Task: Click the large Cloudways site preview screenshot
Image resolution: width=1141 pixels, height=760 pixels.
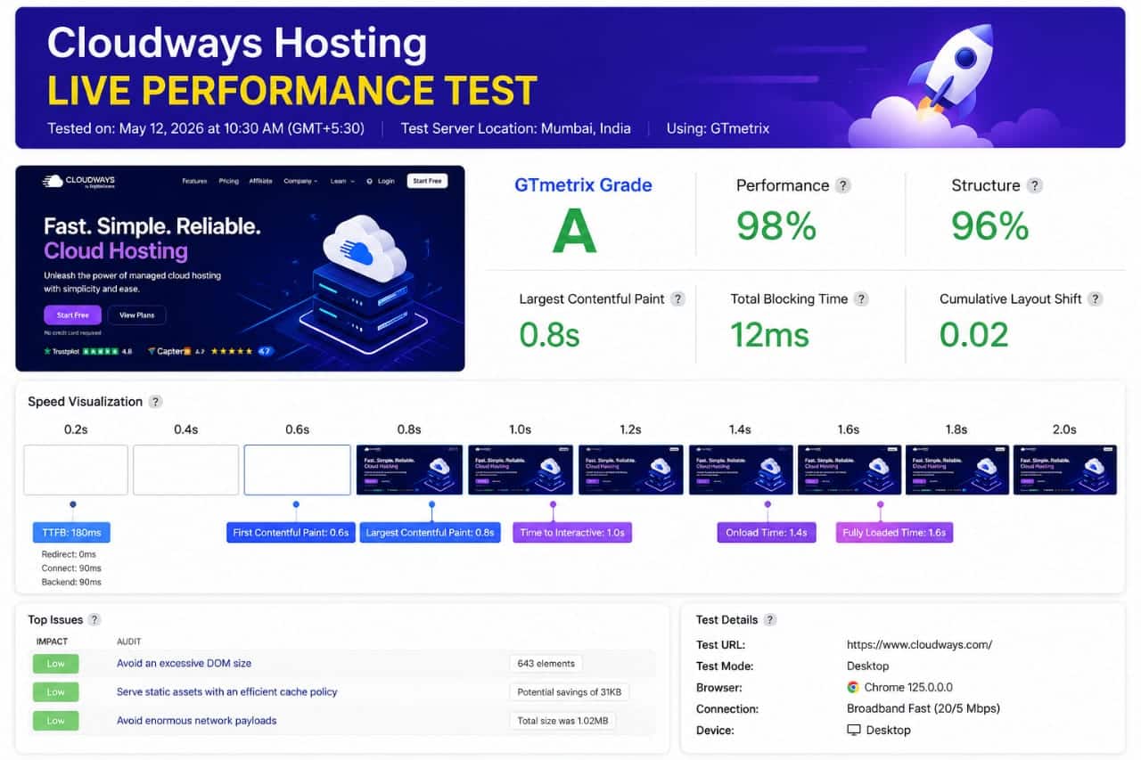Action: 240,268
